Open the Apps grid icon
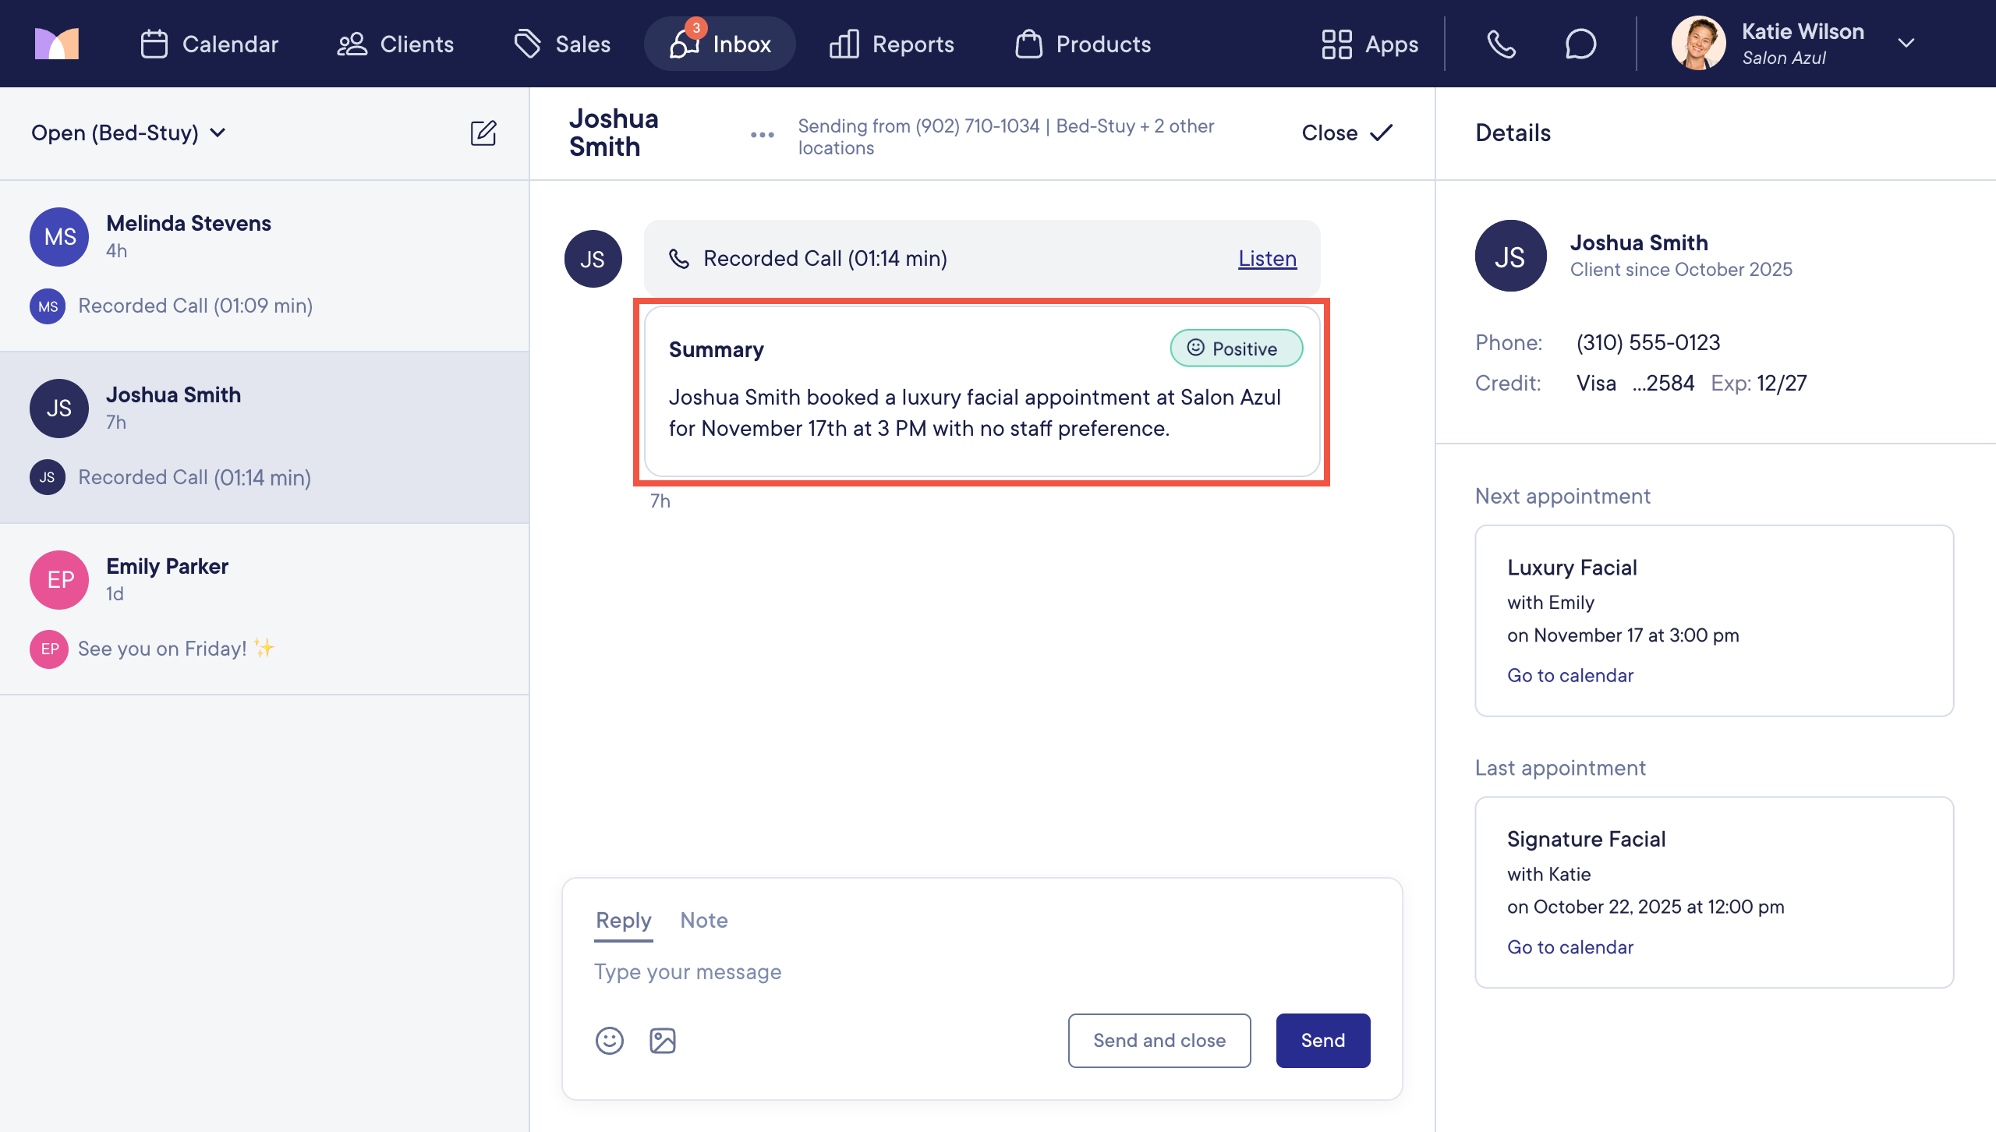 [1369, 44]
